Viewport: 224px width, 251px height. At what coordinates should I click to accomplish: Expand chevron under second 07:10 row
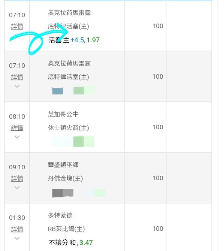tap(17, 86)
